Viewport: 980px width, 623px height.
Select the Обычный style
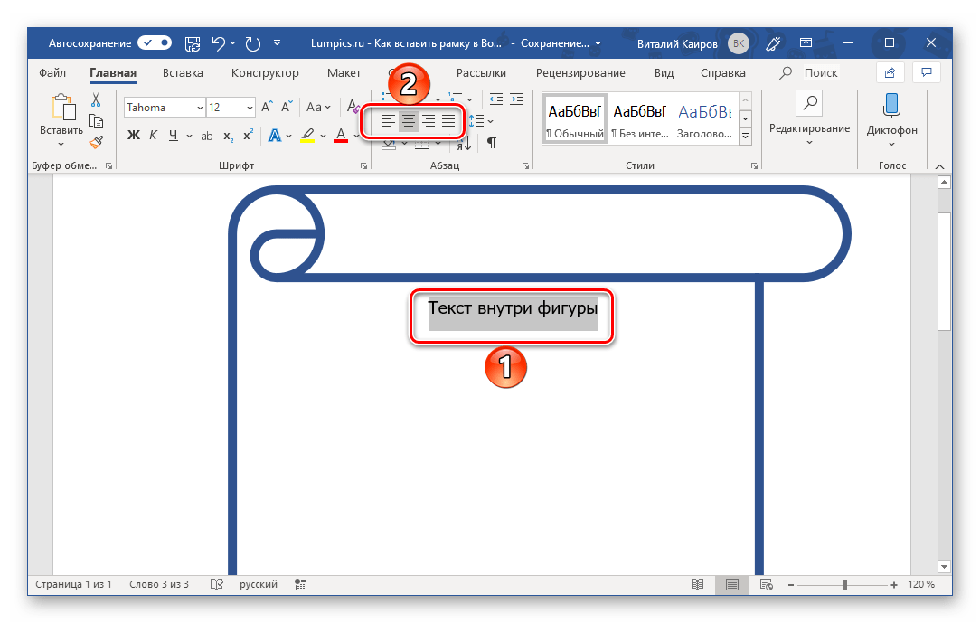pos(575,118)
